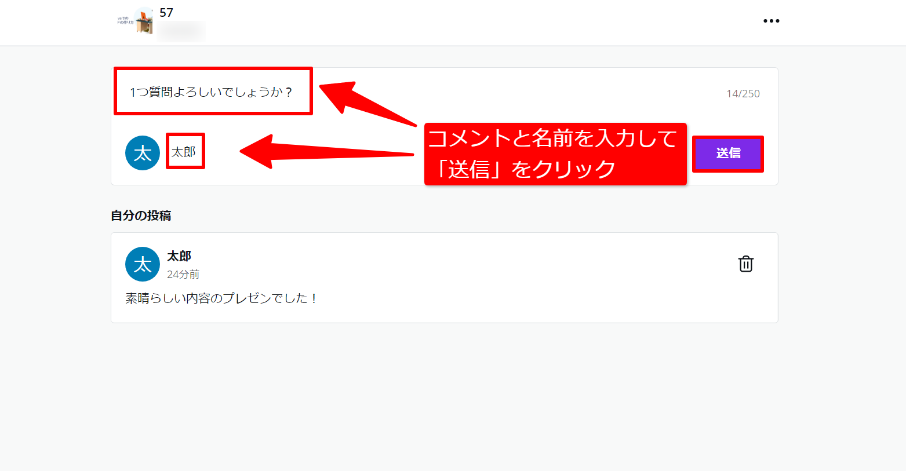The image size is (906, 471).
Task: Click the 「送信」をクリック line in the red callout
Action: pos(526,169)
